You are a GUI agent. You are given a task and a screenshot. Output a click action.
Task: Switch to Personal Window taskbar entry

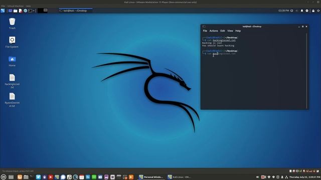pos(151,177)
